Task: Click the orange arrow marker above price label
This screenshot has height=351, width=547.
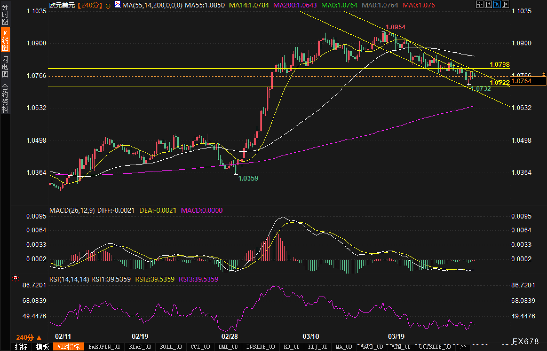Action: (544, 75)
